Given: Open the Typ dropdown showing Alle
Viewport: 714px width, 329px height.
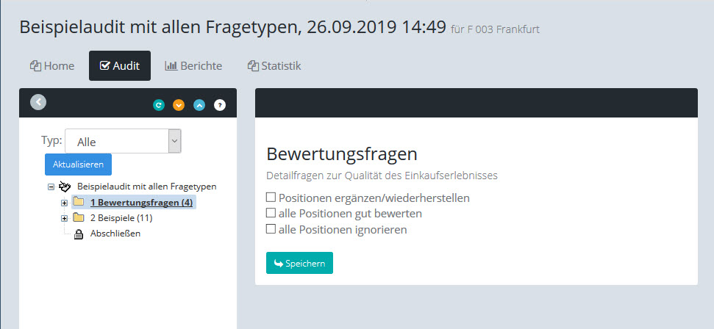Looking at the screenshot, I should click(123, 142).
